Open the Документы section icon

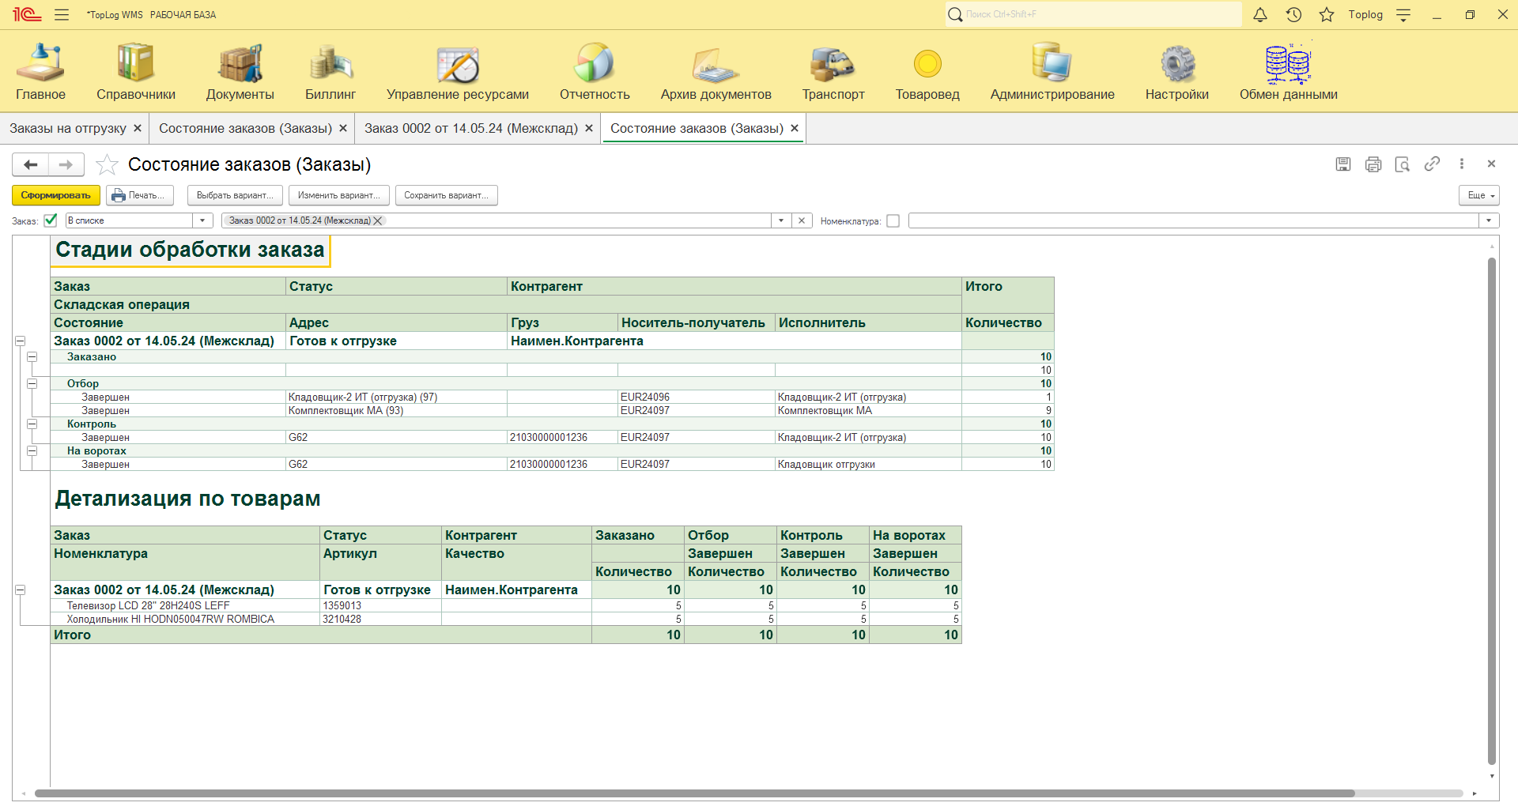tap(240, 63)
